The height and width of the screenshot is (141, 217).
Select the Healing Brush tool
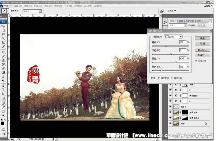tap(3, 52)
